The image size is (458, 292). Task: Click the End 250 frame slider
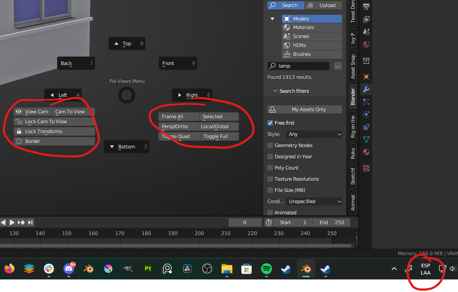coord(332,222)
